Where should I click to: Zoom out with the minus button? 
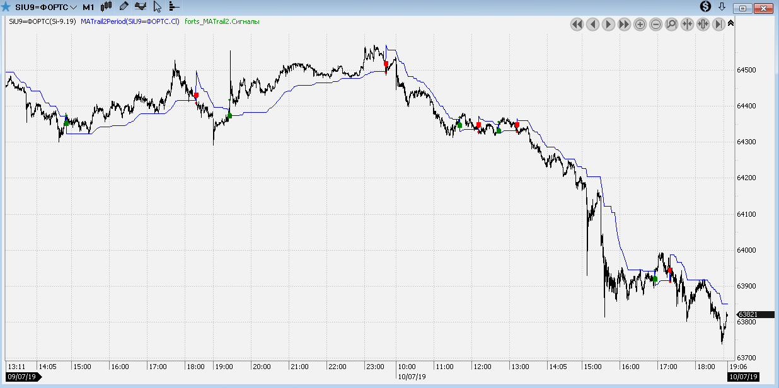click(x=655, y=25)
